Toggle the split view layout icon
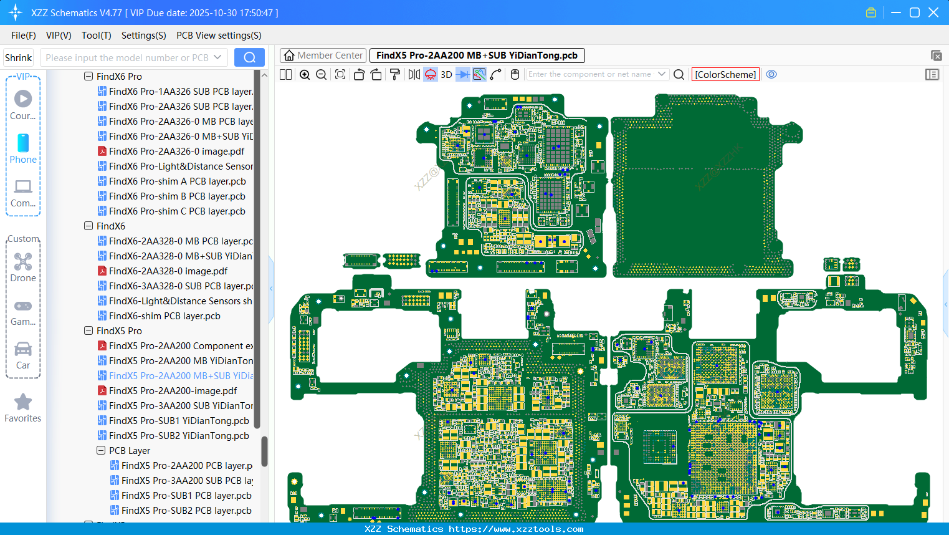The height and width of the screenshot is (535, 949). (286, 74)
